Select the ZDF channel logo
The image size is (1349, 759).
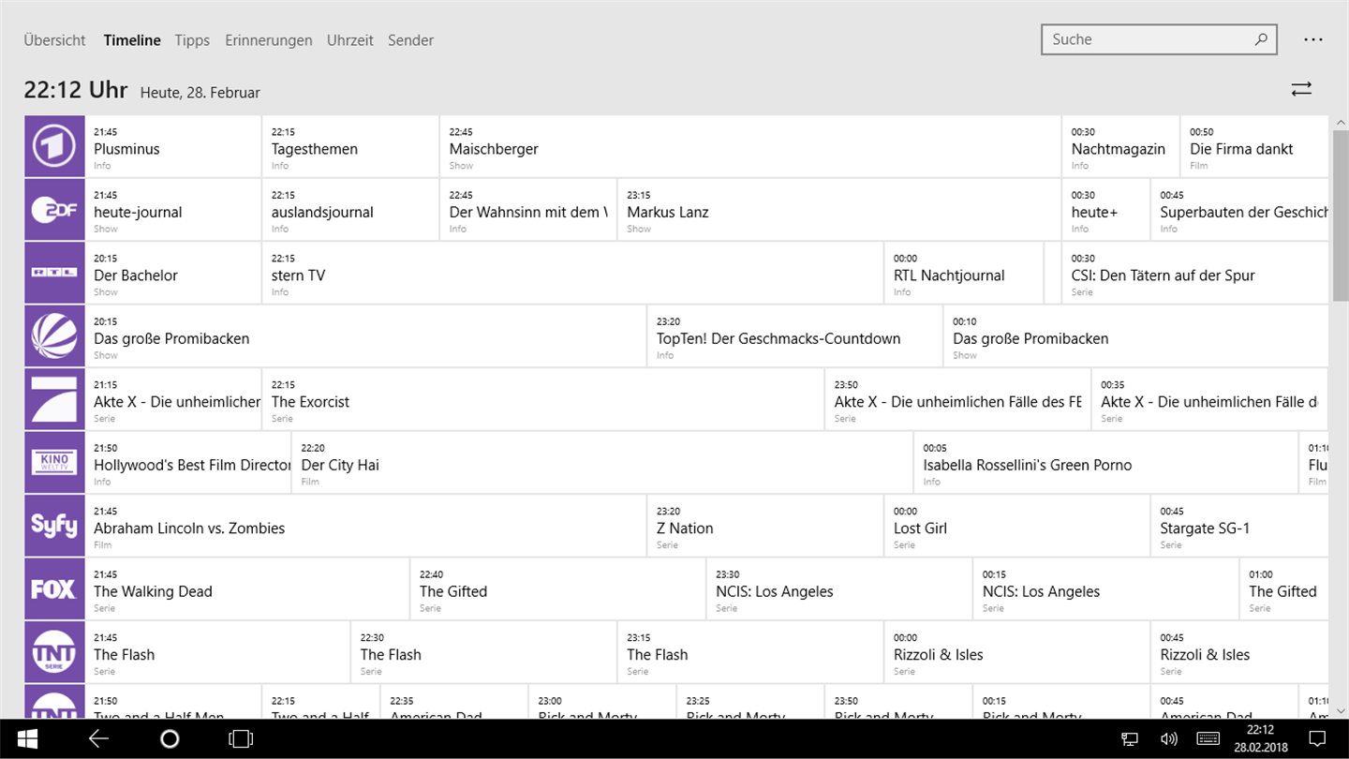pos(54,210)
